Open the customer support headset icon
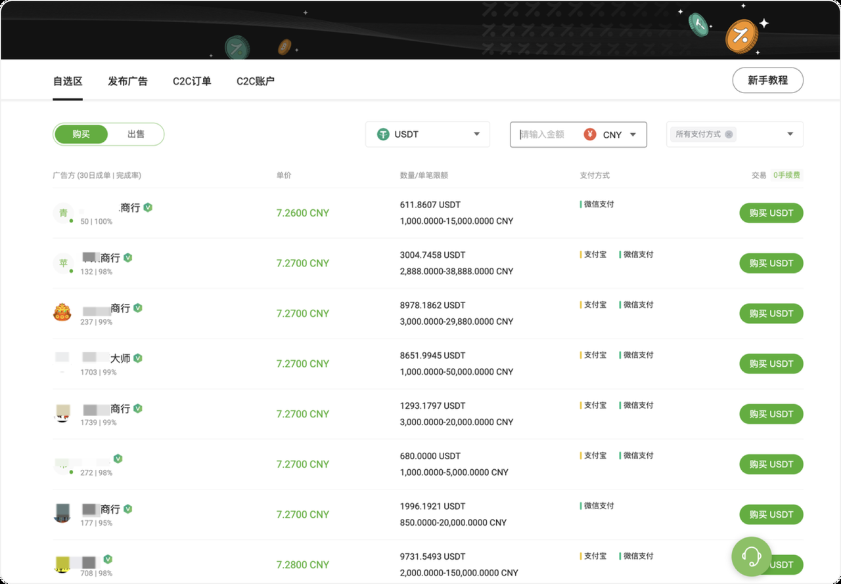 [751, 557]
